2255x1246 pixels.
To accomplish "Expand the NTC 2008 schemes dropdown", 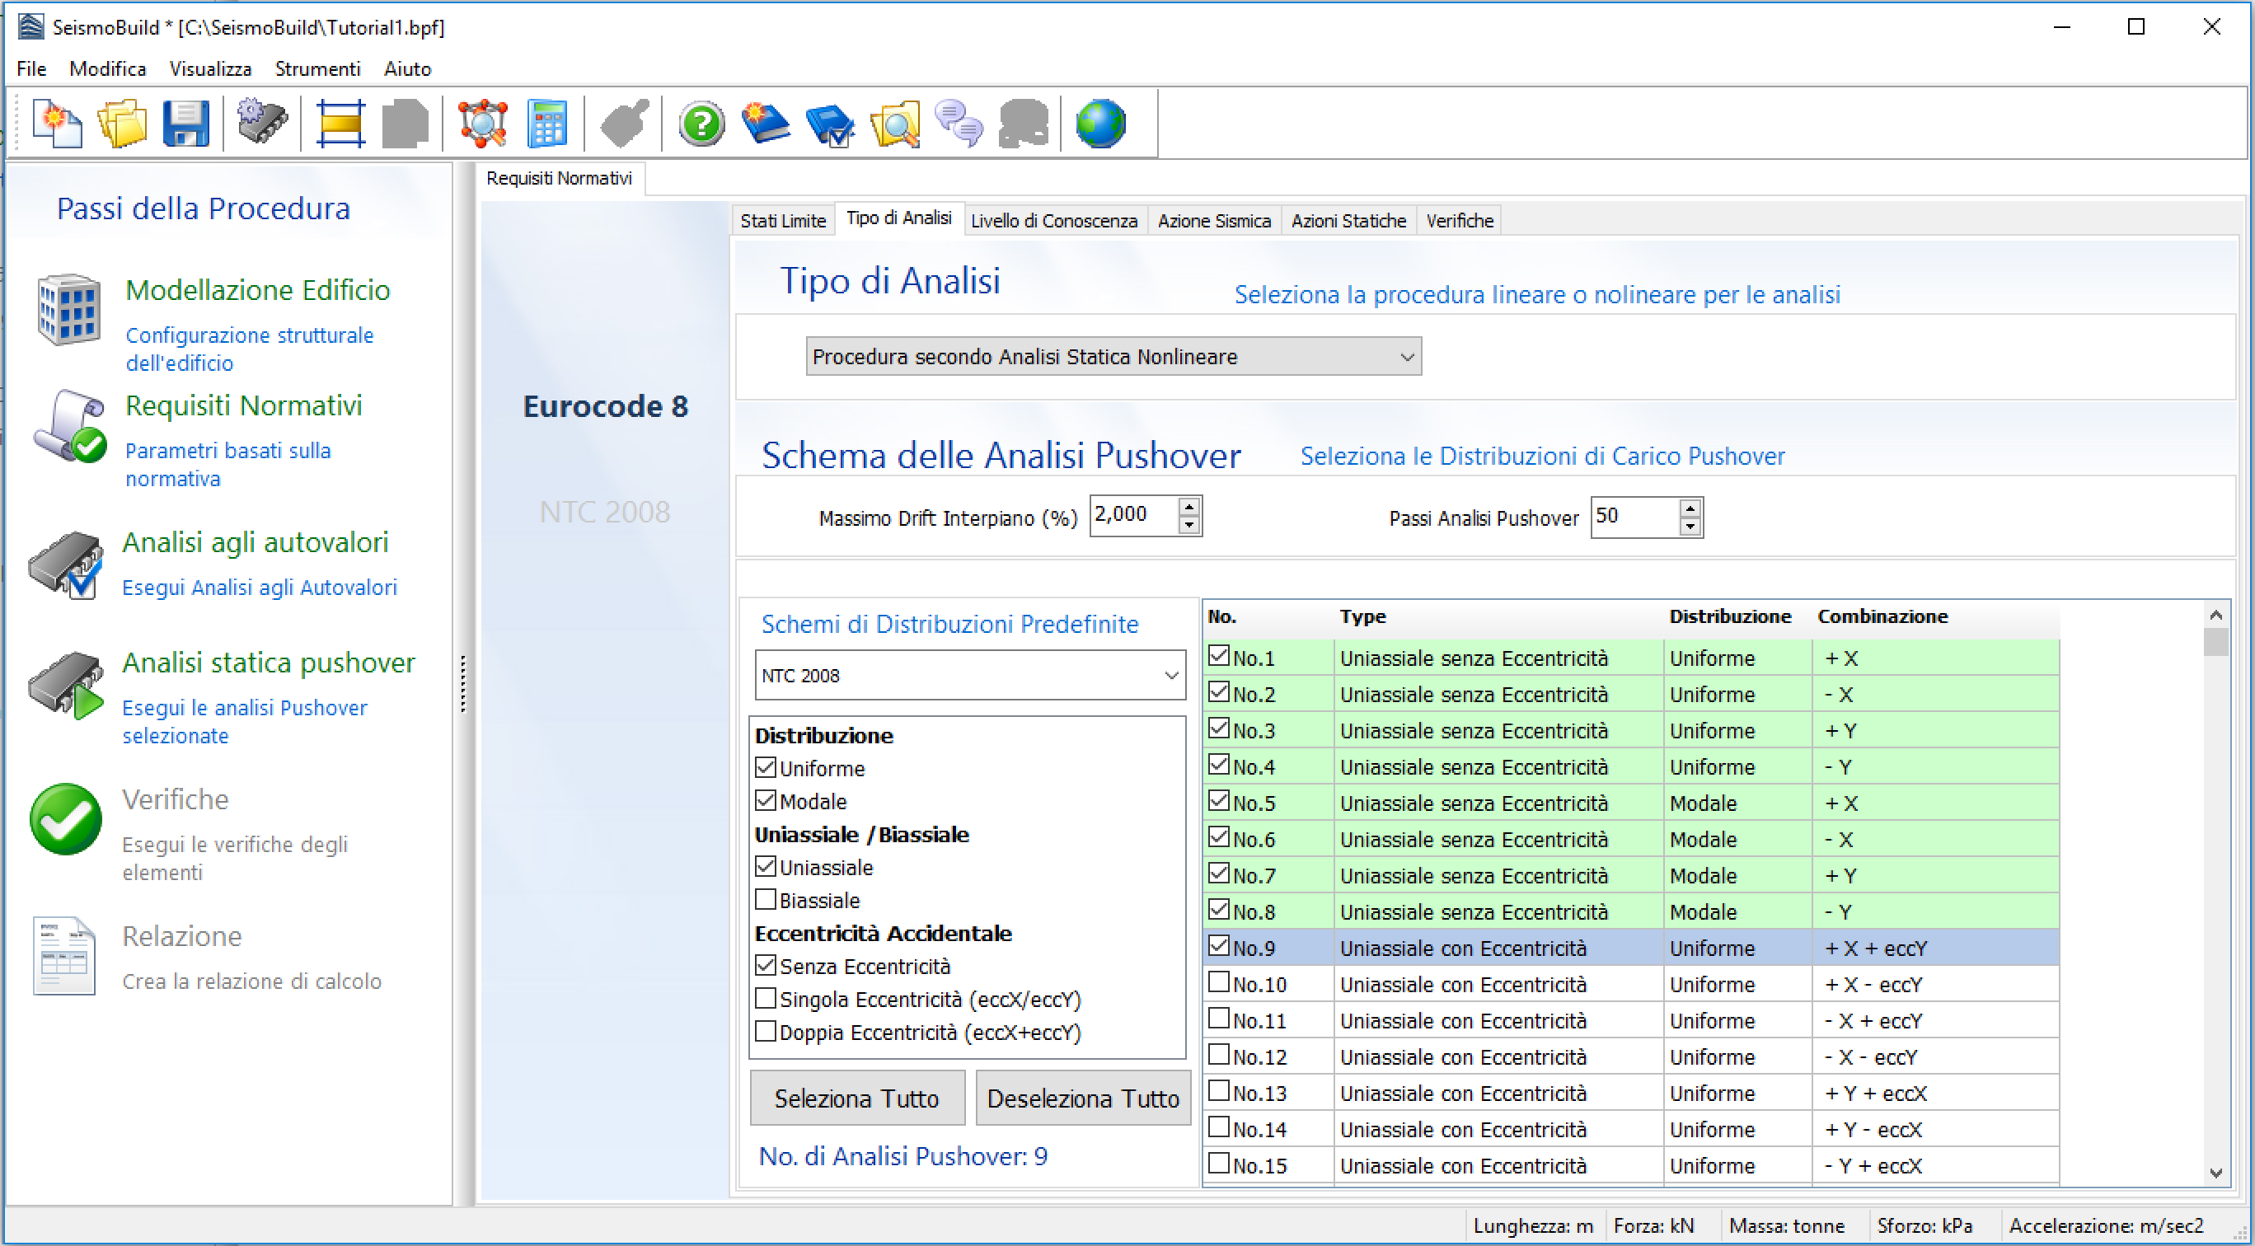I will (969, 675).
